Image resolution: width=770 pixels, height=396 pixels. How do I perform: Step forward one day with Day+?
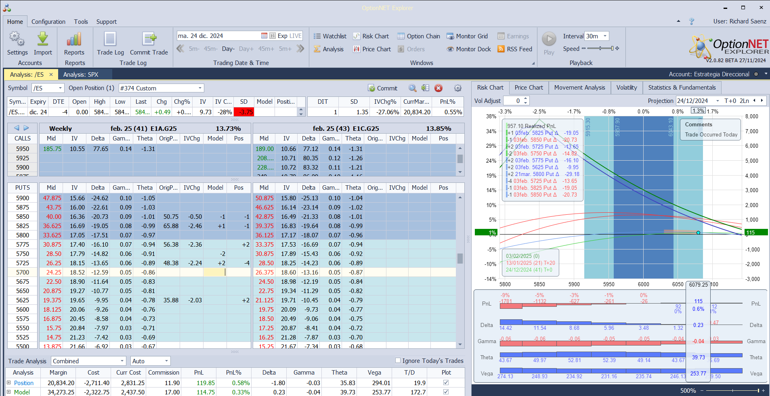pyautogui.click(x=246, y=49)
